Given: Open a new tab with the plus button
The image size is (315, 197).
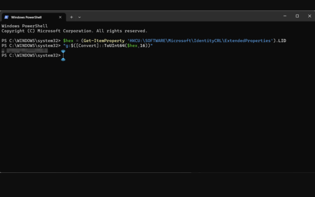Looking at the screenshot, I should pos(71,17).
